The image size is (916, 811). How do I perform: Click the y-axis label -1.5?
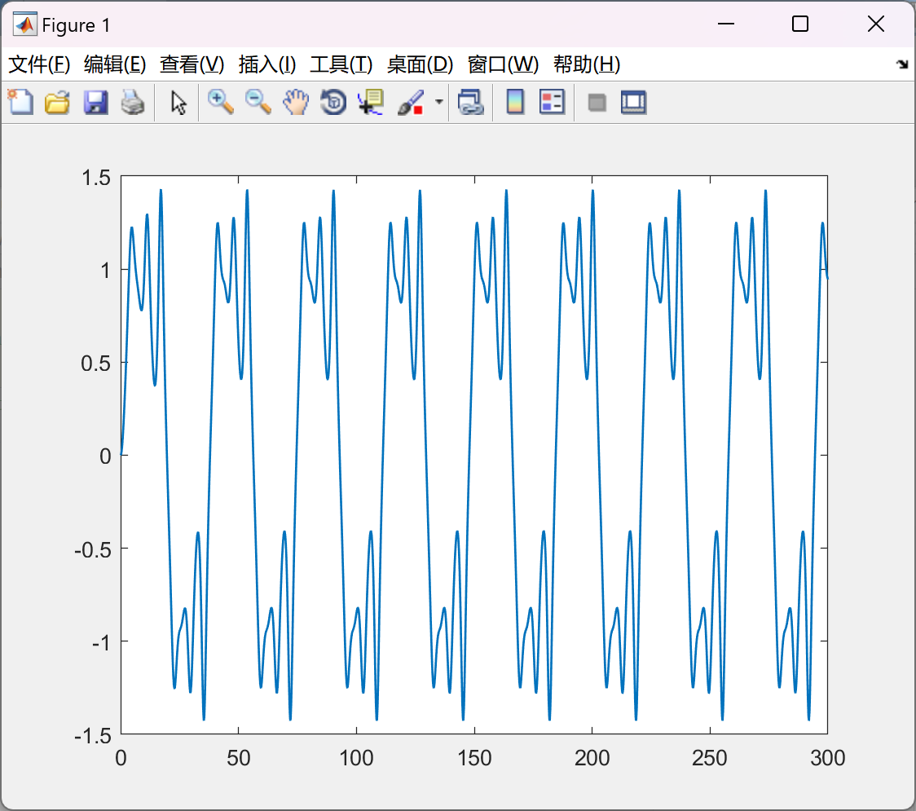[x=92, y=736]
